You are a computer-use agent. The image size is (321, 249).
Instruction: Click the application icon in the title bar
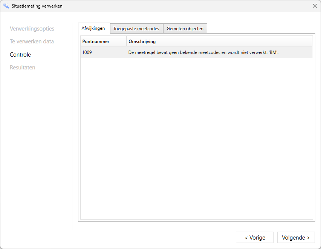[6, 6]
